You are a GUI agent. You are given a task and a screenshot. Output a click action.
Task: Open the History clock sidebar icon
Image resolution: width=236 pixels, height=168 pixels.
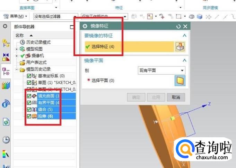(6, 140)
